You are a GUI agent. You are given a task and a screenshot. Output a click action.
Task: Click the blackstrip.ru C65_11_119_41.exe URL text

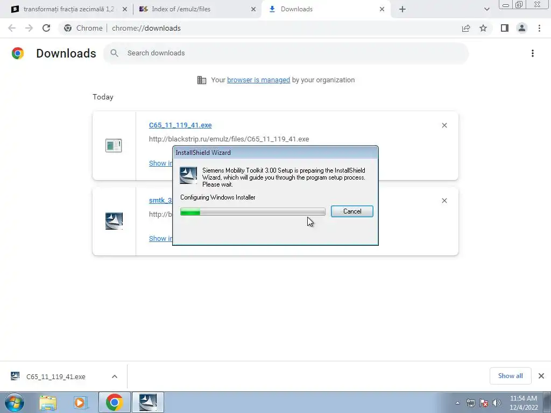click(x=229, y=139)
